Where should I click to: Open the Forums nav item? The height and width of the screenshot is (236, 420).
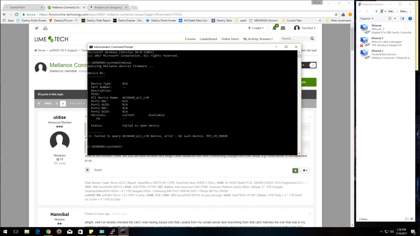(x=190, y=39)
